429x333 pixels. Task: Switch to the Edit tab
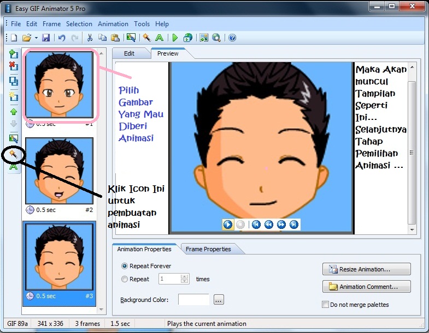click(x=129, y=53)
